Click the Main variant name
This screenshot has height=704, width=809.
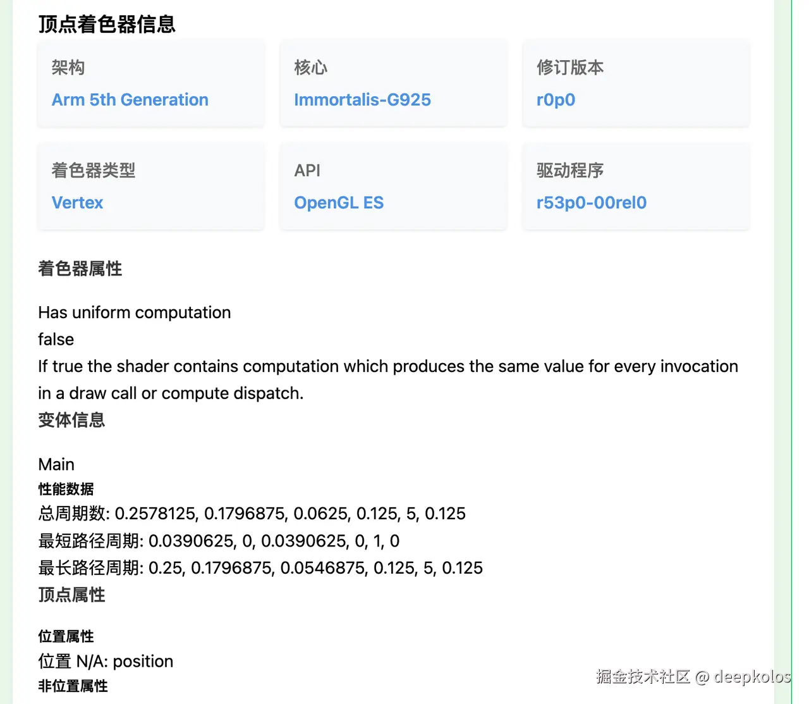[56, 465]
